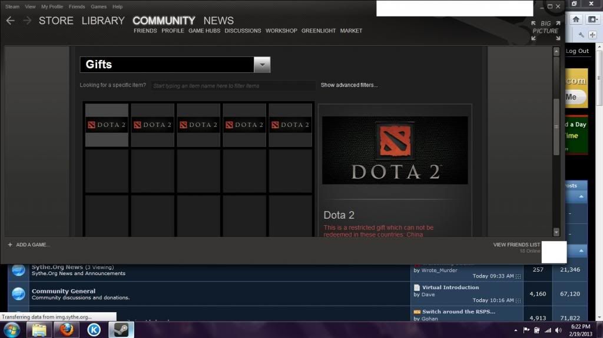603x338 pixels.
Task: Click the Steam taskbar icon
Action: pyautogui.click(x=121, y=330)
